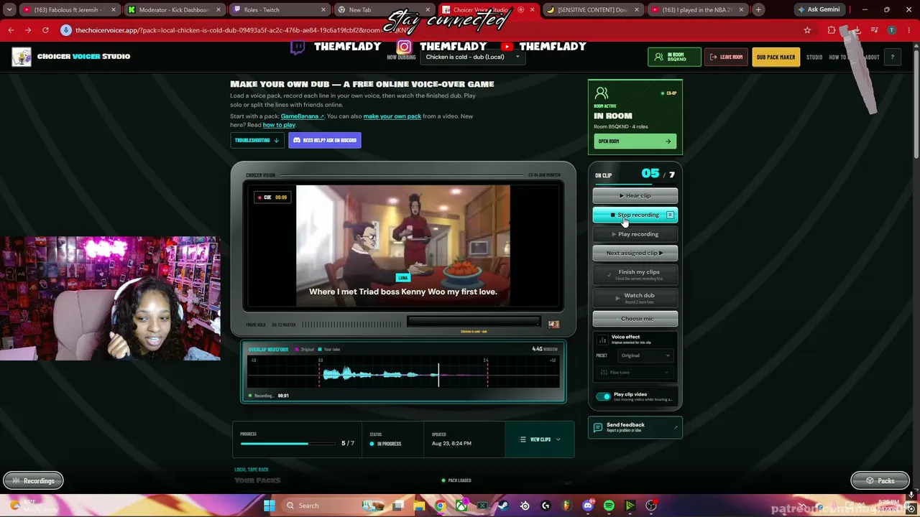The width and height of the screenshot is (920, 517).
Task: Click the Watch dub button
Action: (x=635, y=297)
